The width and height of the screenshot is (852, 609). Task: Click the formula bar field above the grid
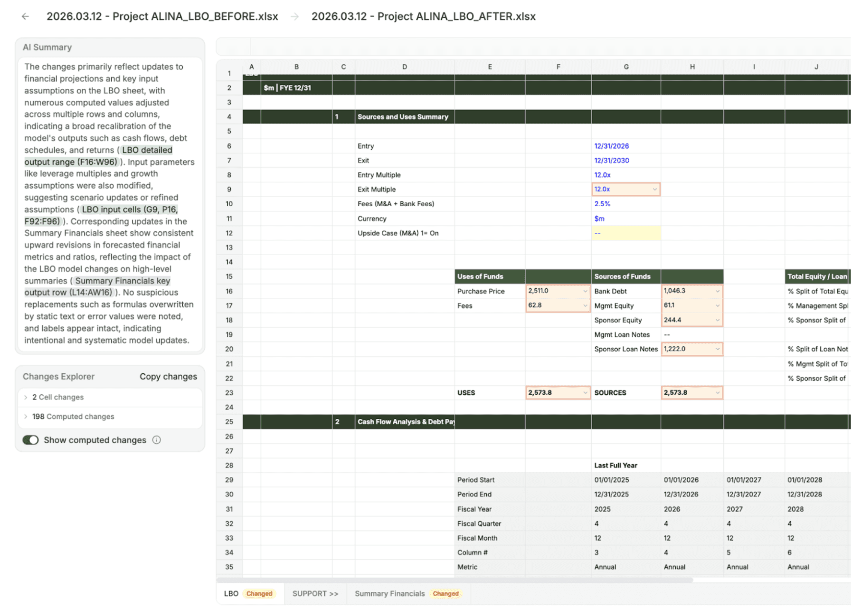tap(550, 47)
